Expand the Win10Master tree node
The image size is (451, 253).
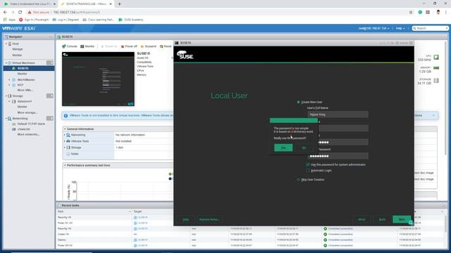(9, 79)
